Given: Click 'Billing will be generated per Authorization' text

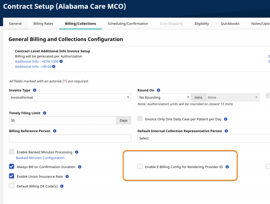Looking at the screenshot, I should click(x=48, y=56).
